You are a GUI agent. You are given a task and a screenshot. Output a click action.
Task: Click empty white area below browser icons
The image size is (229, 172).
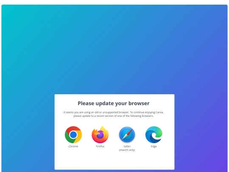114,161
